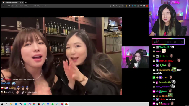Open Spotify from the taskbar

tap(53, 104)
